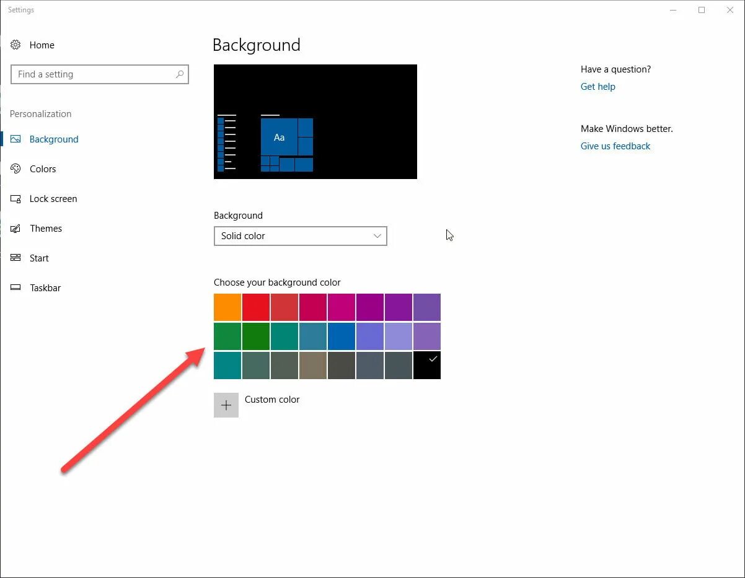Pick the orange background color swatch
745x578 pixels.
227,307
